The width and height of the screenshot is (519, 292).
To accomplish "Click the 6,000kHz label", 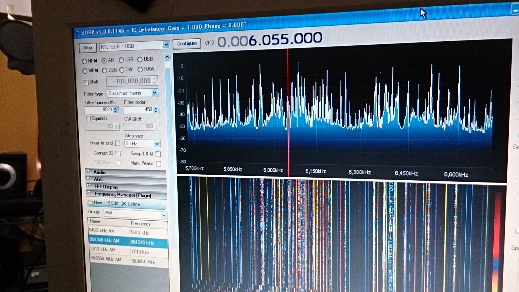I will pos(273,170).
